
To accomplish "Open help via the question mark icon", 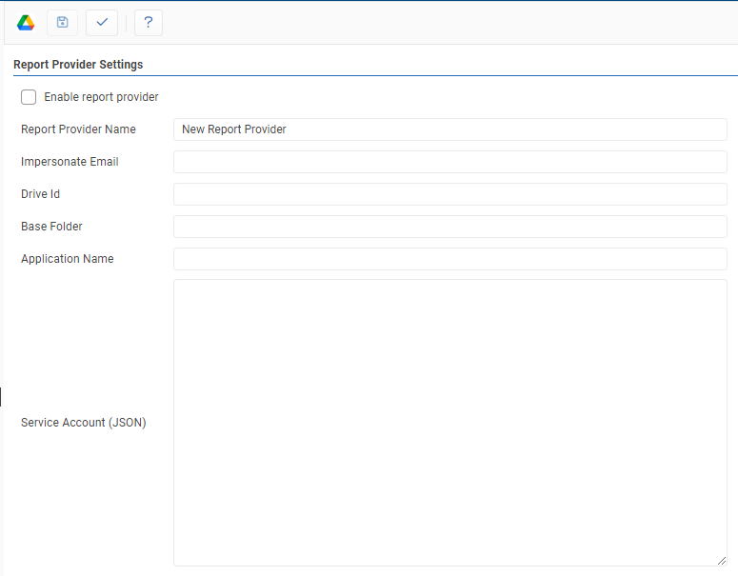I will tap(149, 22).
